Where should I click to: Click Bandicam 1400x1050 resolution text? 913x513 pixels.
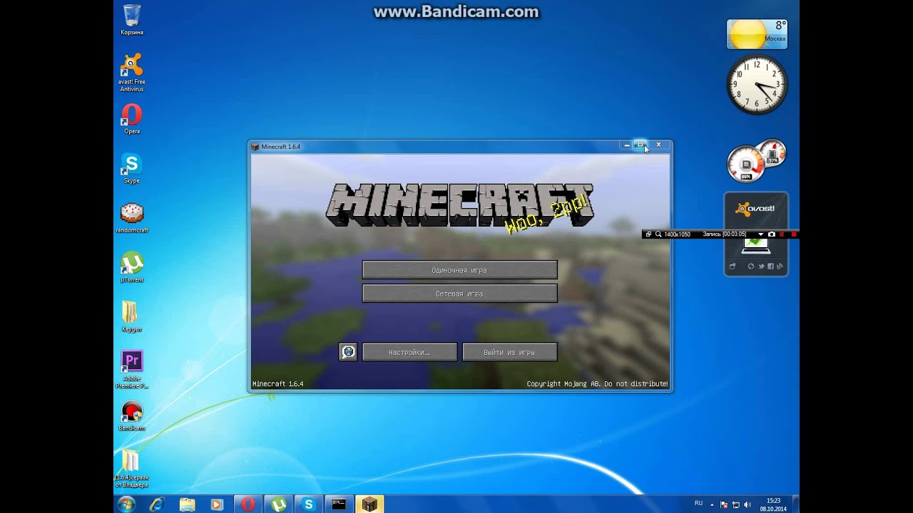click(x=678, y=234)
